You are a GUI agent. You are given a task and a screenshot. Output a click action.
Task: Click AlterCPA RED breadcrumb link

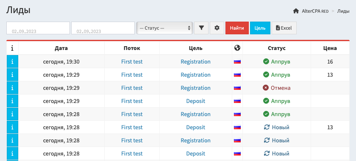[315, 11]
